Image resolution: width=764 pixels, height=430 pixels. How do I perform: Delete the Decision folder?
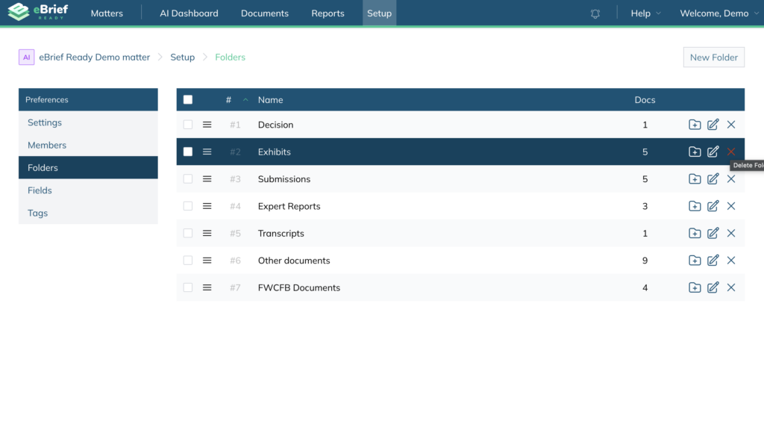click(731, 125)
